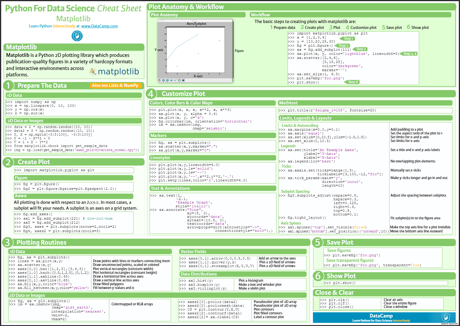Click the Back arrow in the figure toolbar
Screen dimensions: 460x326
point(163,80)
